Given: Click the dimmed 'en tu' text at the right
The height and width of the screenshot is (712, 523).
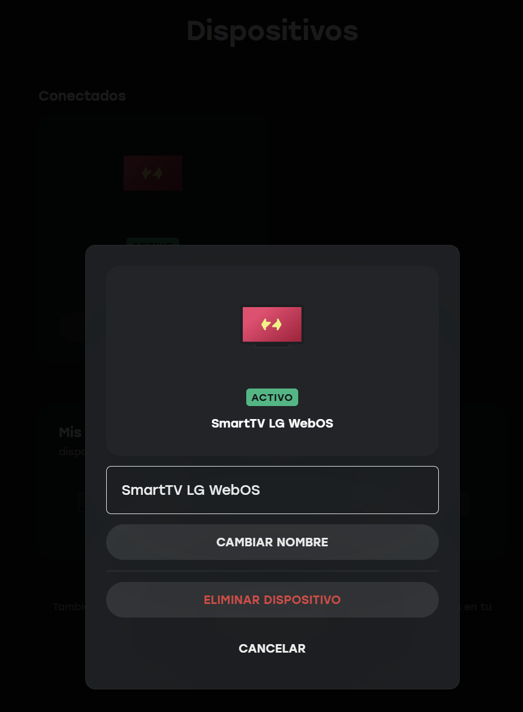Looking at the screenshot, I should tap(478, 607).
